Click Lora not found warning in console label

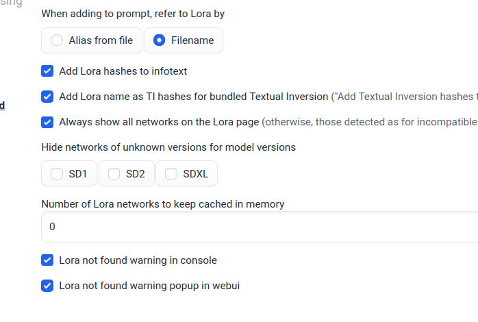[138, 260]
